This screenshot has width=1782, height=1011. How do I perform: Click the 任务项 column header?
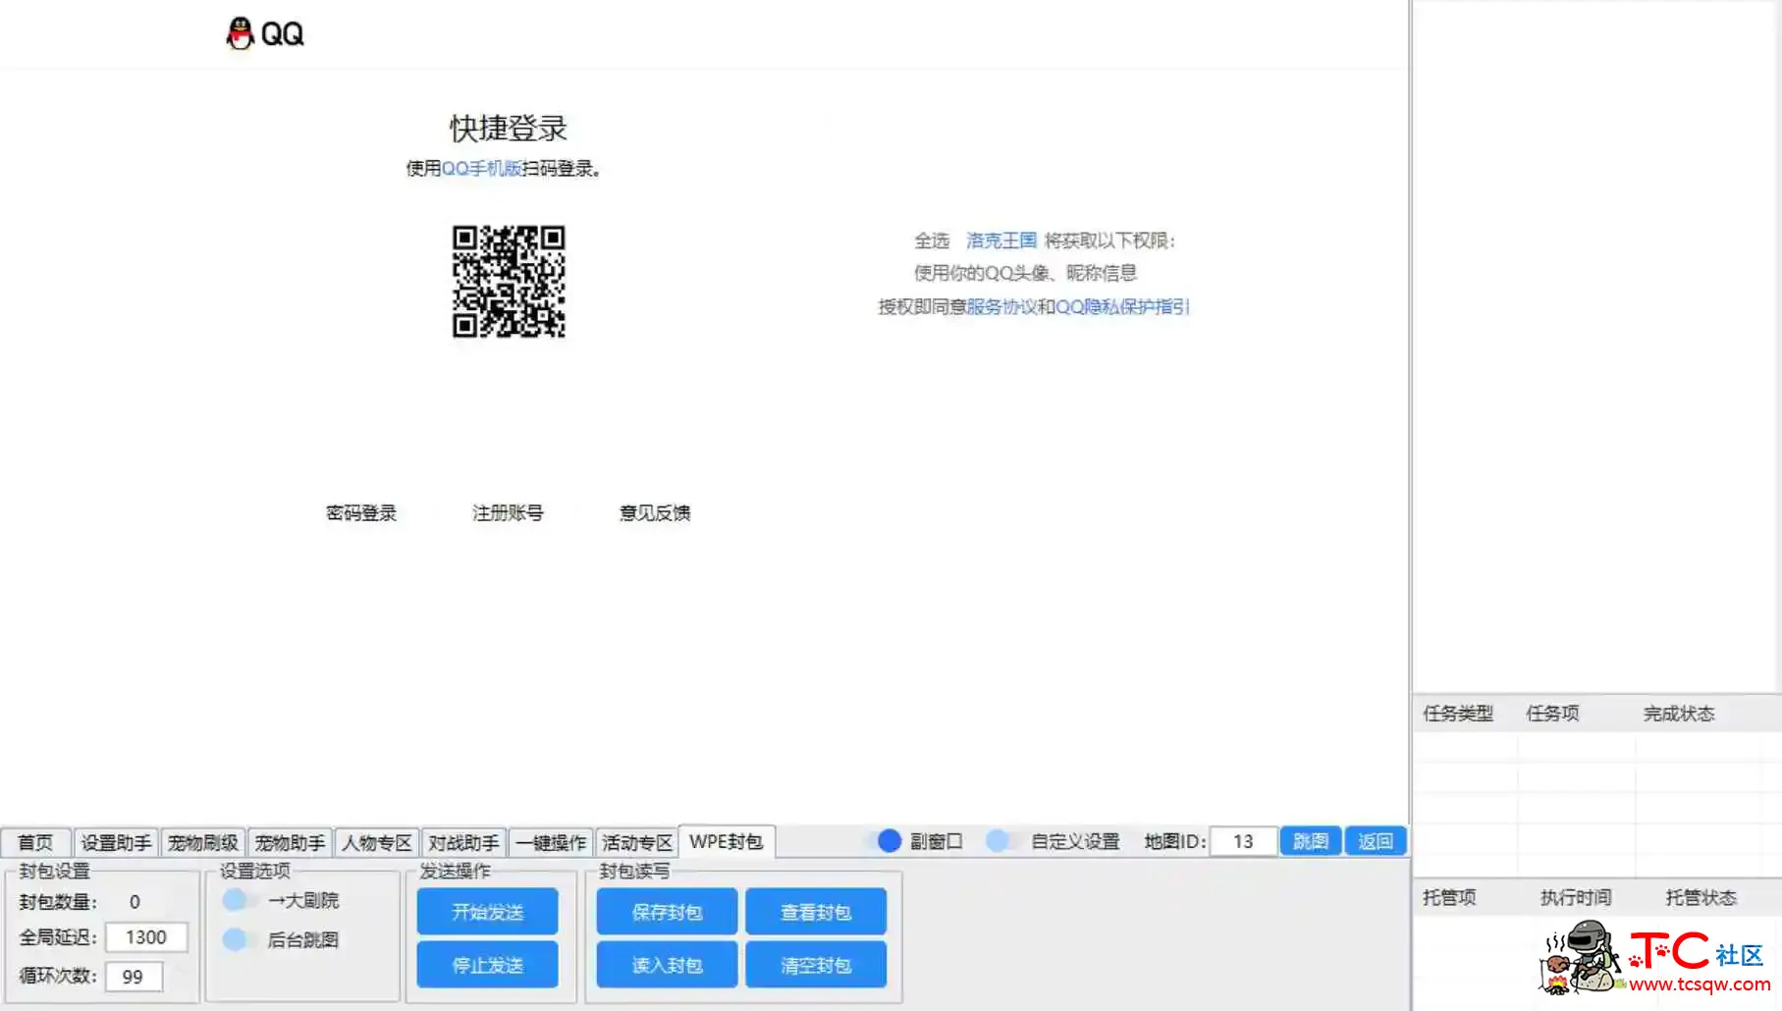(x=1552, y=714)
